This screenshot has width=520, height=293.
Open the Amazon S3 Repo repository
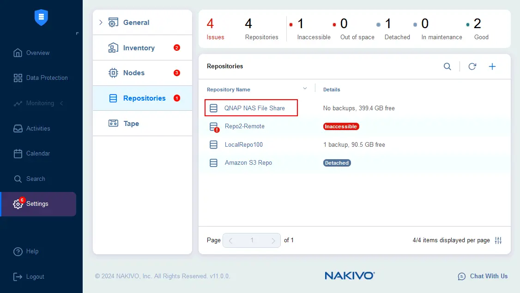tap(248, 163)
